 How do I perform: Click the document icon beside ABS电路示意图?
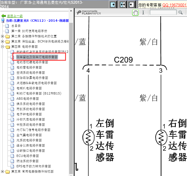12,99
